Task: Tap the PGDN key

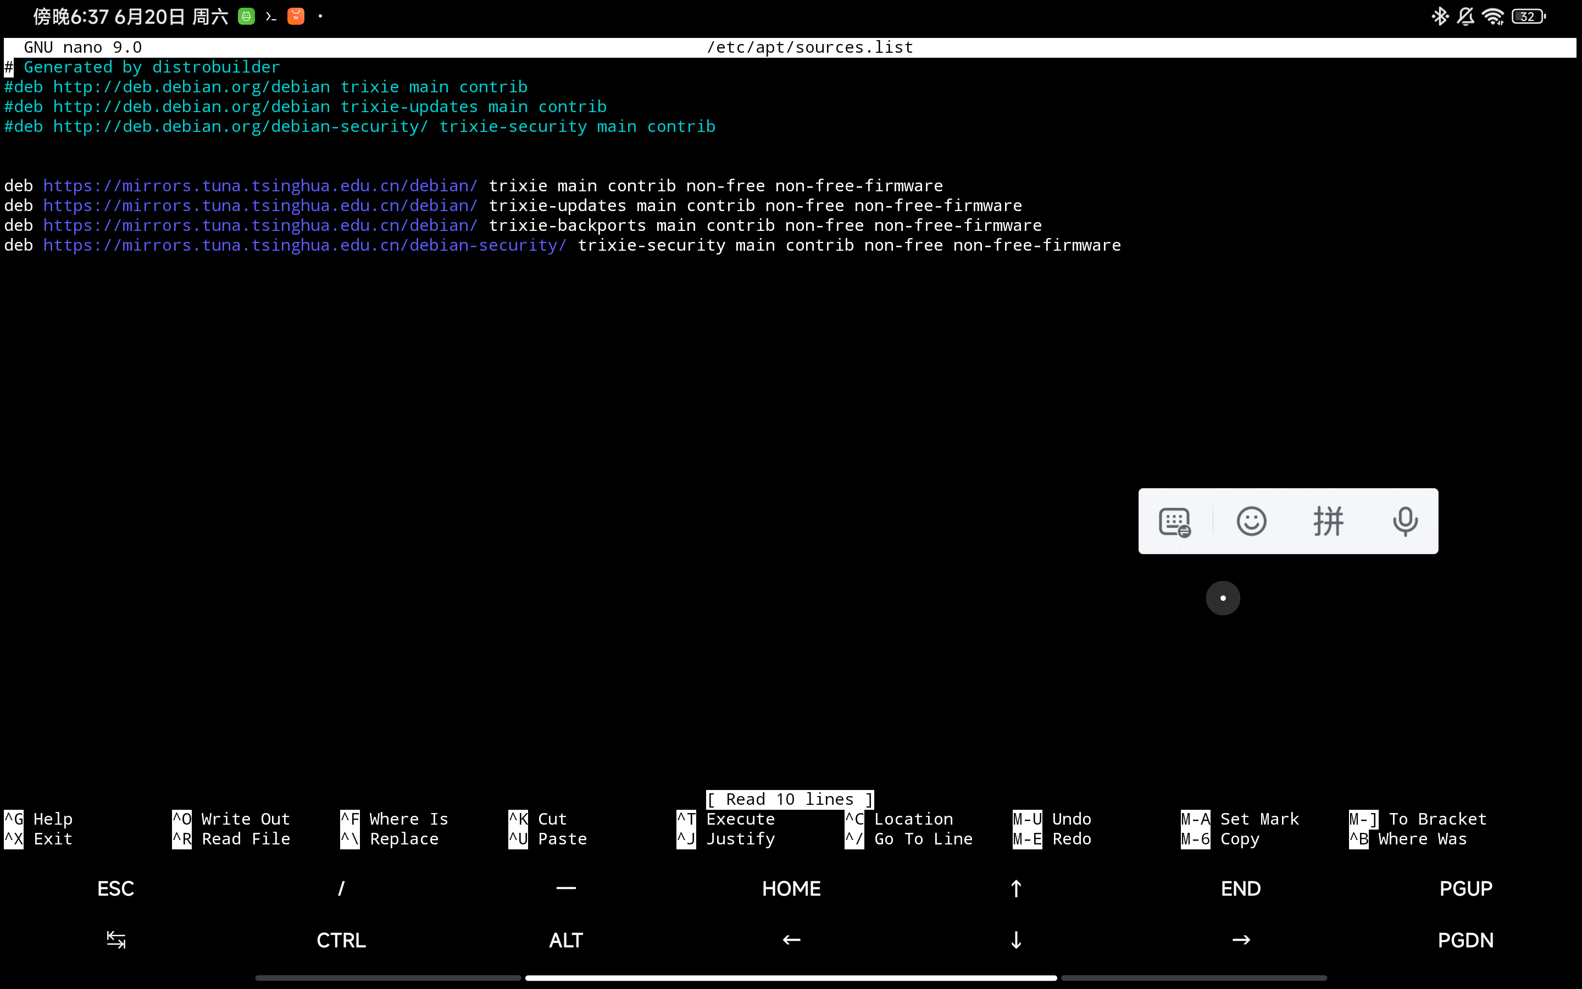Action: [x=1466, y=940]
